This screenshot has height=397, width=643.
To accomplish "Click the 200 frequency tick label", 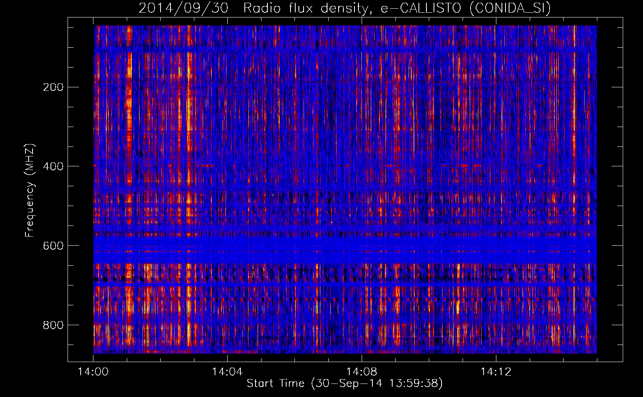I will tap(53, 87).
